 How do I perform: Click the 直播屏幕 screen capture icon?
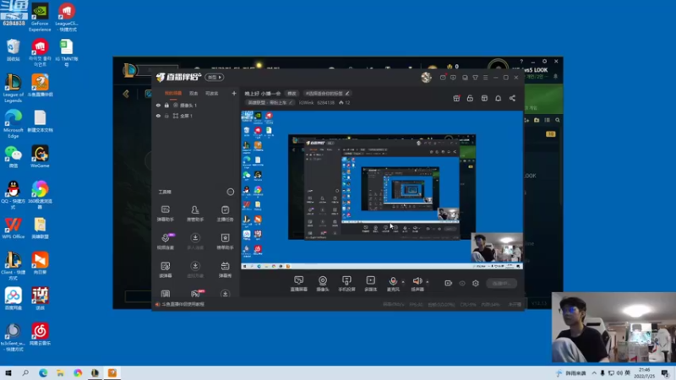(x=299, y=284)
